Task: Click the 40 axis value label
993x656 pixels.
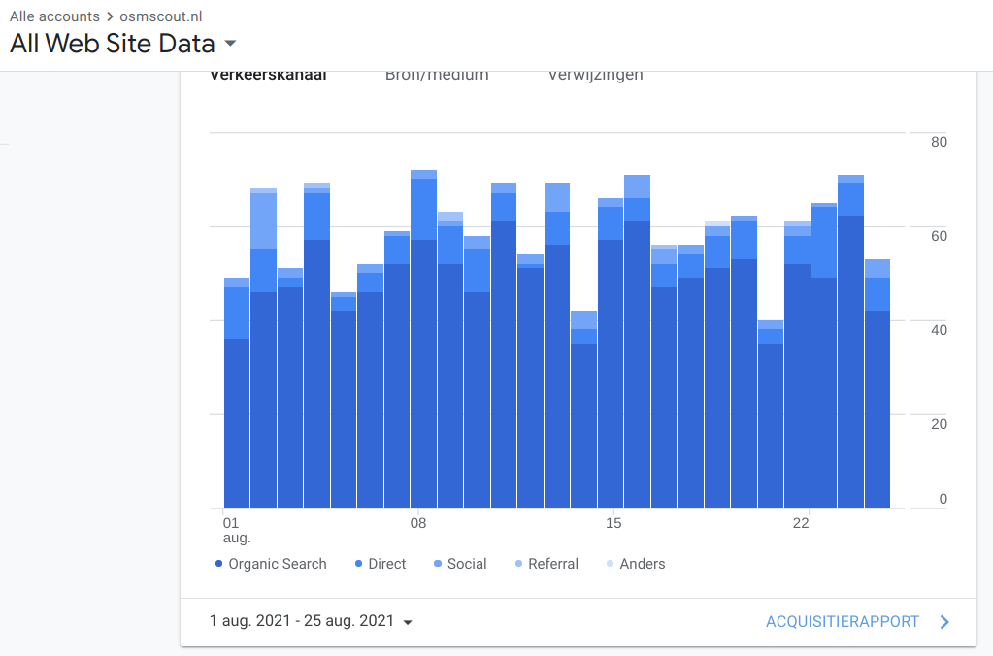Action: click(940, 330)
